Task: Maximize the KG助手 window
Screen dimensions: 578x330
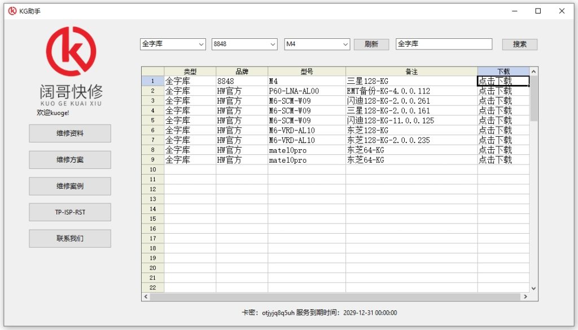Action: [538, 11]
